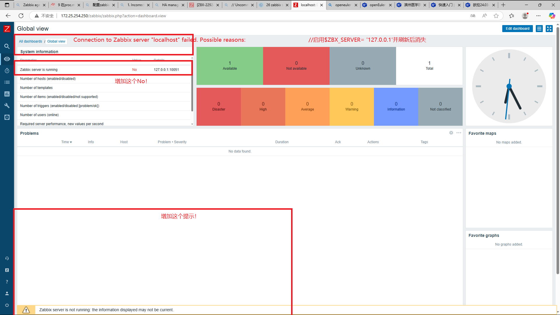Click the Sign out power icon

click(x=7, y=305)
